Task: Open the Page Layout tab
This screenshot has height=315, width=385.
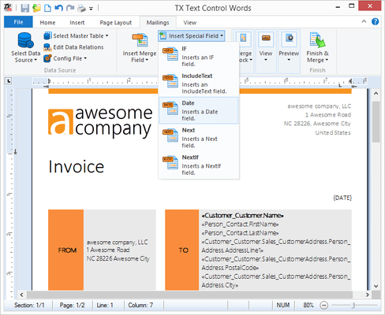Action: point(116,23)
